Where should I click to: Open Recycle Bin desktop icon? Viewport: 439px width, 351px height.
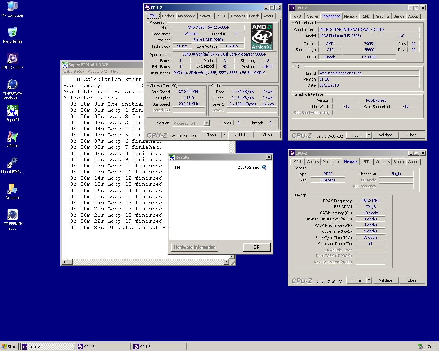[x=12, y=35]
